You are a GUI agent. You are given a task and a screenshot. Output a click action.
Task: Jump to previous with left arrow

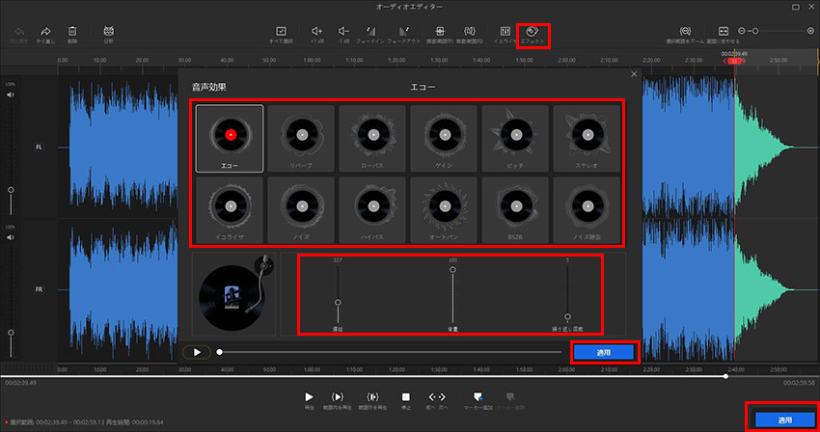(x=431, y=397)
